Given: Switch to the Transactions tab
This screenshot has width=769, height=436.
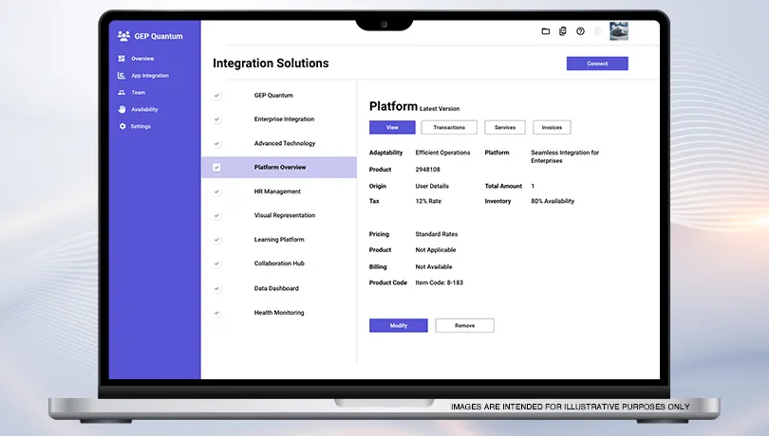Looking at the screenshot, I should tap(449, 127).
